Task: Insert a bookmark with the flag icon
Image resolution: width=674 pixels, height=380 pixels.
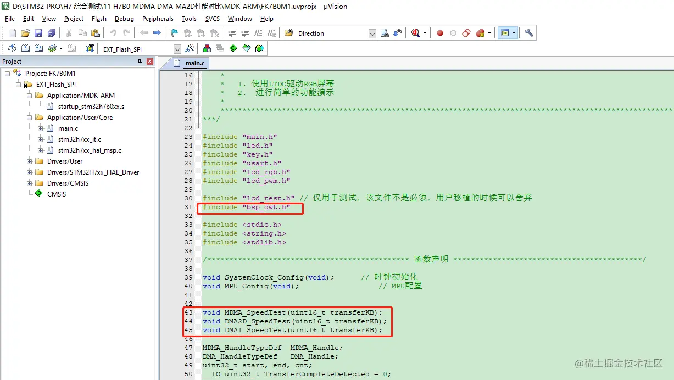Action: [x=175, y=33]
